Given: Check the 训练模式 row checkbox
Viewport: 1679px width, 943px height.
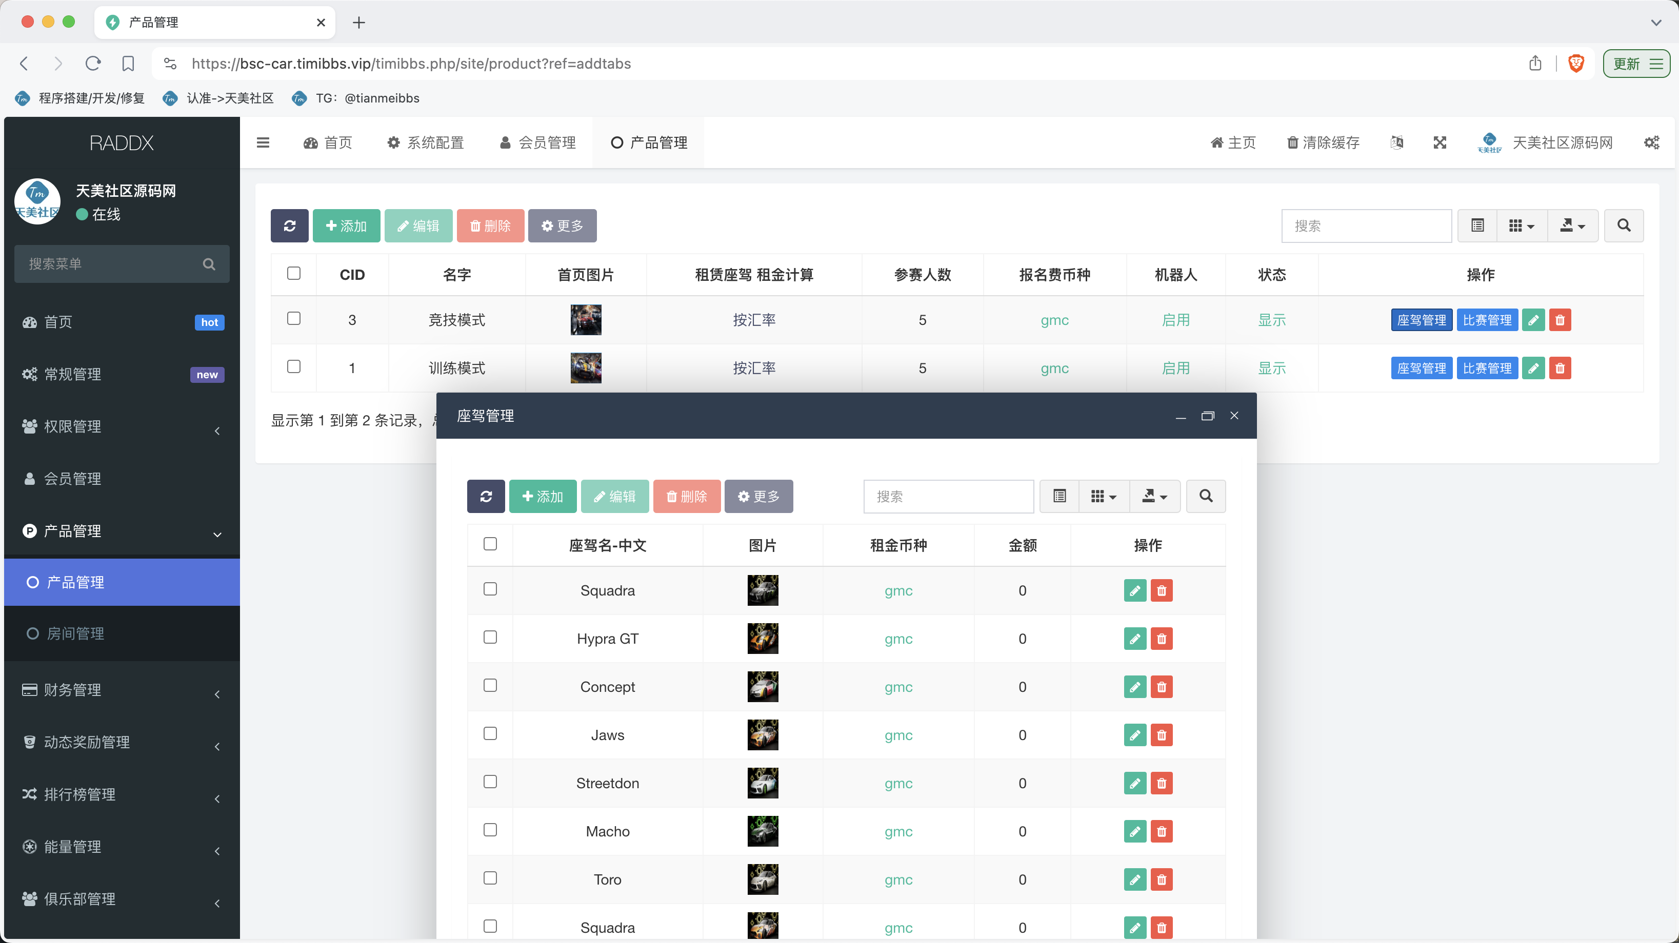Looking at the screenshot, I should [x=294, y=366].
